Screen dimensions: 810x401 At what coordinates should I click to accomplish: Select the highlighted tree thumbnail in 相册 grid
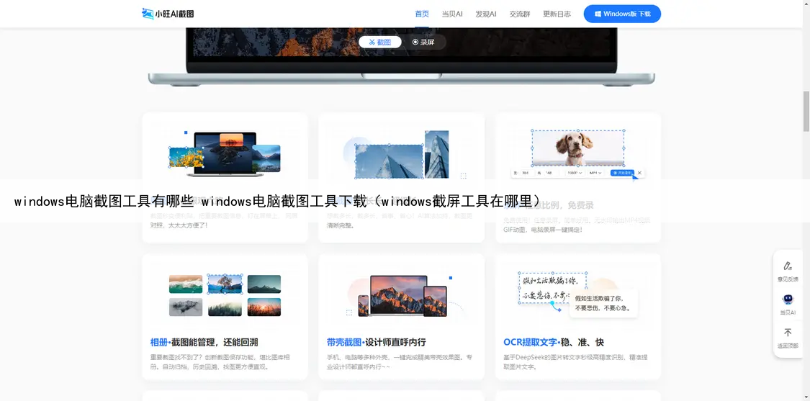click(x=225, y=284)
